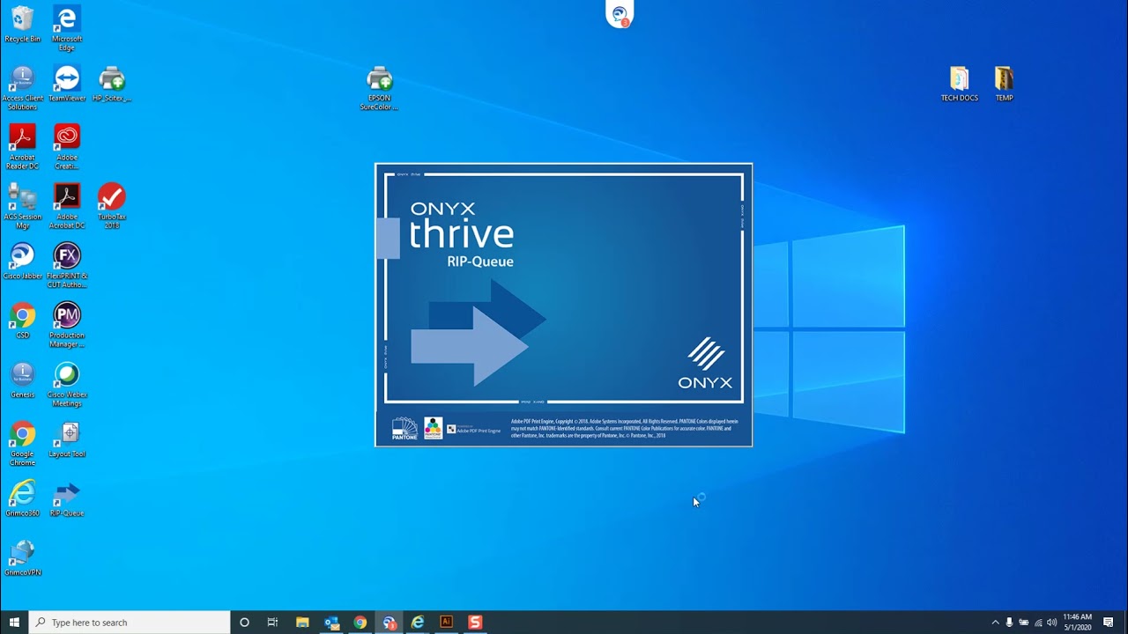The image size is (1128, 634).
Task: Select the FlexiPRINT & CUT Author shortcut
Action: coord(67,266)
